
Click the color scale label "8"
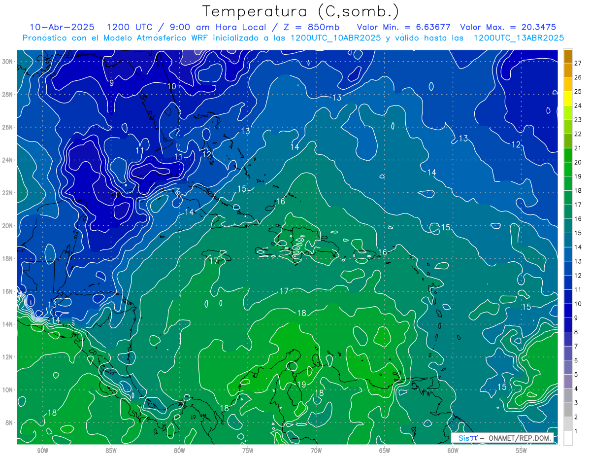[576, 332]
